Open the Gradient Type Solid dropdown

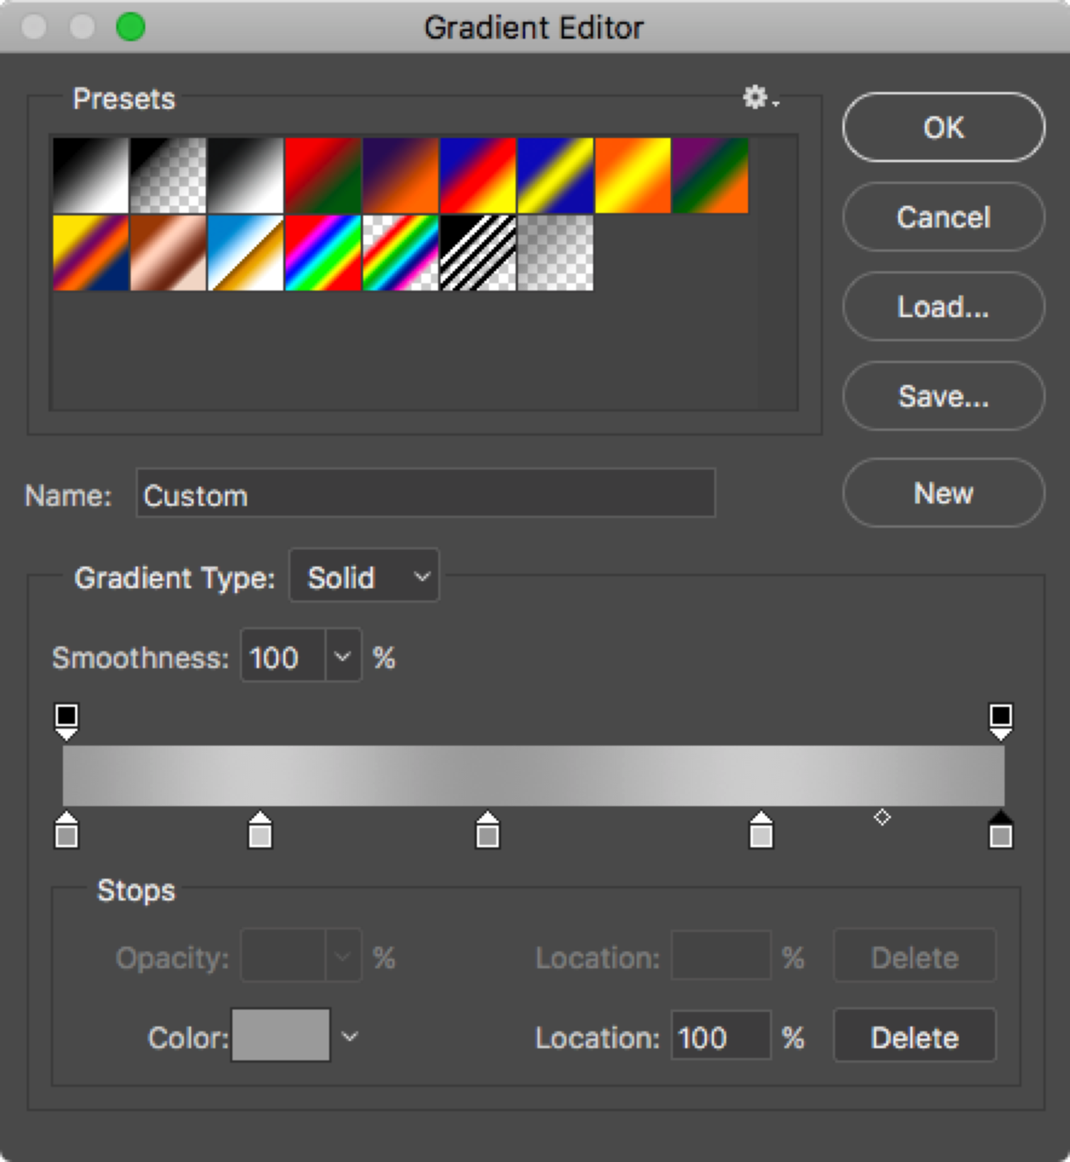point(364,576)
